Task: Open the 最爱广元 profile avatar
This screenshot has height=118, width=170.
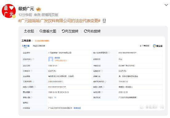Action: click(9, 11)
